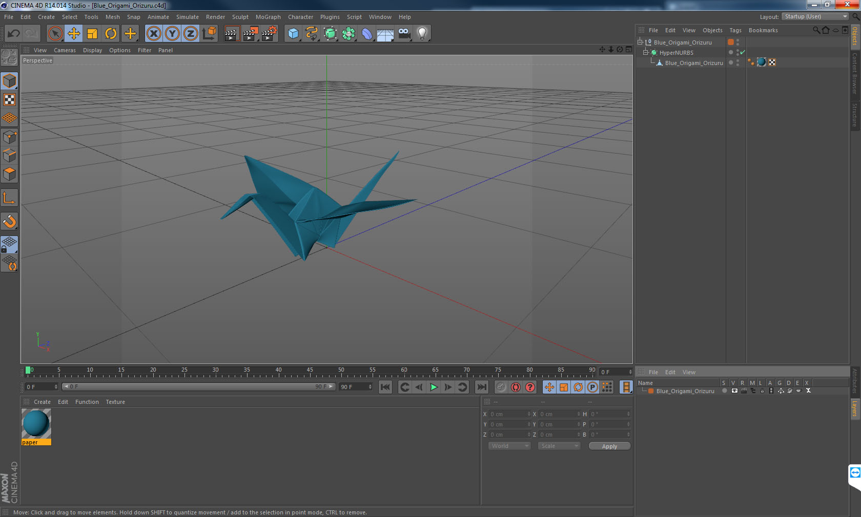The image size is (861, 517).
Task: Toggle Blue_Origami_Orizuru polygon visibility dot
Action: [x=737, y=61]
